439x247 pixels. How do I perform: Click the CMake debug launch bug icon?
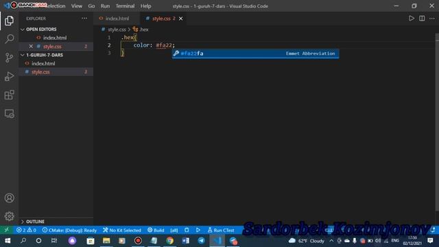187,231
